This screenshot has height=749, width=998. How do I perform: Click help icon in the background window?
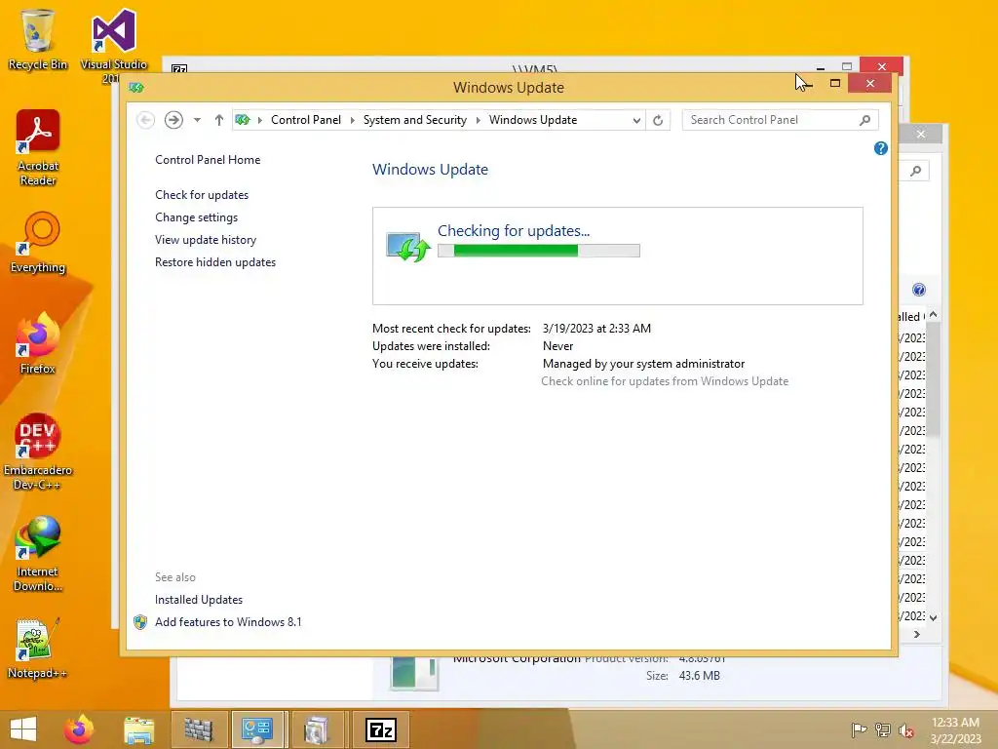pyautogui.click(x=918, y=290)
